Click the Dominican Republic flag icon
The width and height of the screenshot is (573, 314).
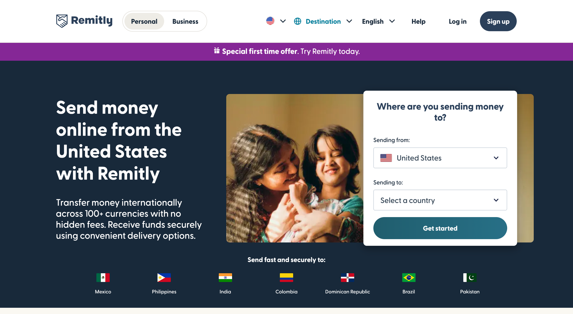(x=347, y=278)
